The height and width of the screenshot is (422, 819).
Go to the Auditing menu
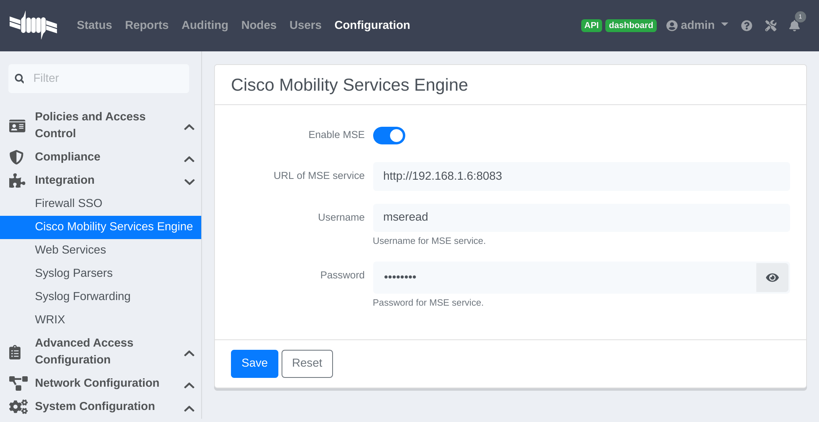pos(205,25)
